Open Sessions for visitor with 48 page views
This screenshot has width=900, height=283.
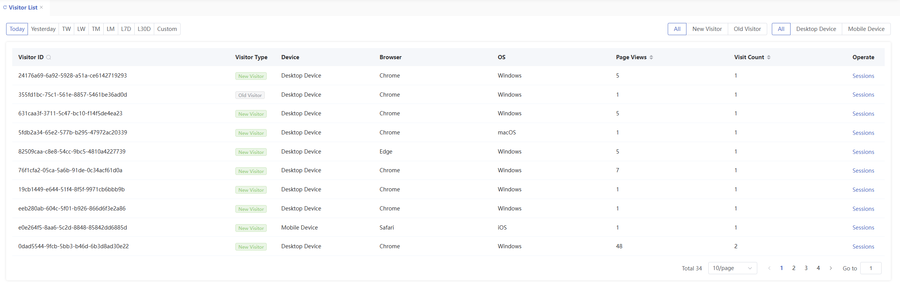[x=863, y=247]
